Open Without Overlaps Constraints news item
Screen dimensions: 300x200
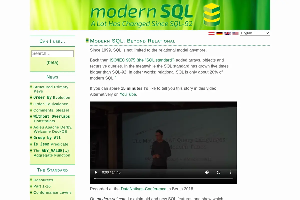(51, 118)
